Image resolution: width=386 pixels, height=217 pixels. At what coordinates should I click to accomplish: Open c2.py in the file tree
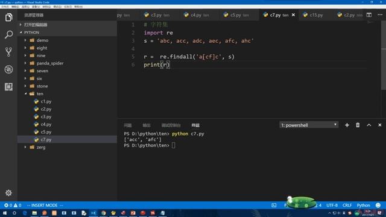tap(67, 109)
